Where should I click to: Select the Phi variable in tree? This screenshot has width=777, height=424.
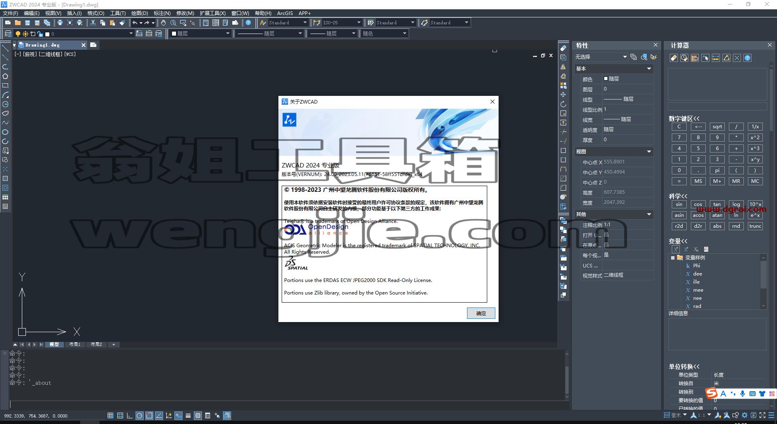point(696,266)
